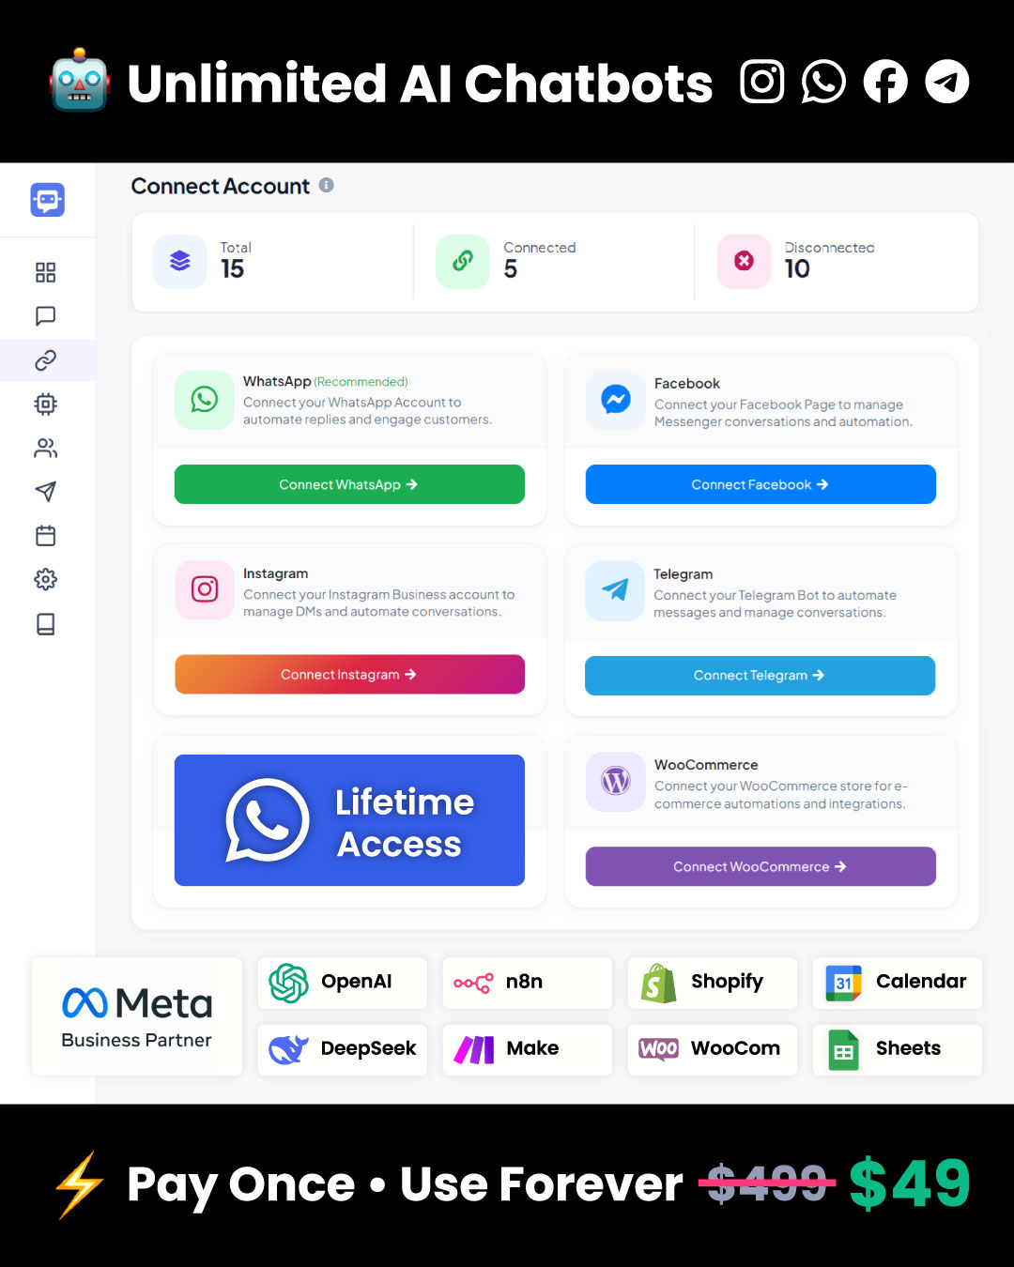The image size is (1014, 1267).
Task: Click the Meta Business Partner badge
Action: (x=137, y=1016)
